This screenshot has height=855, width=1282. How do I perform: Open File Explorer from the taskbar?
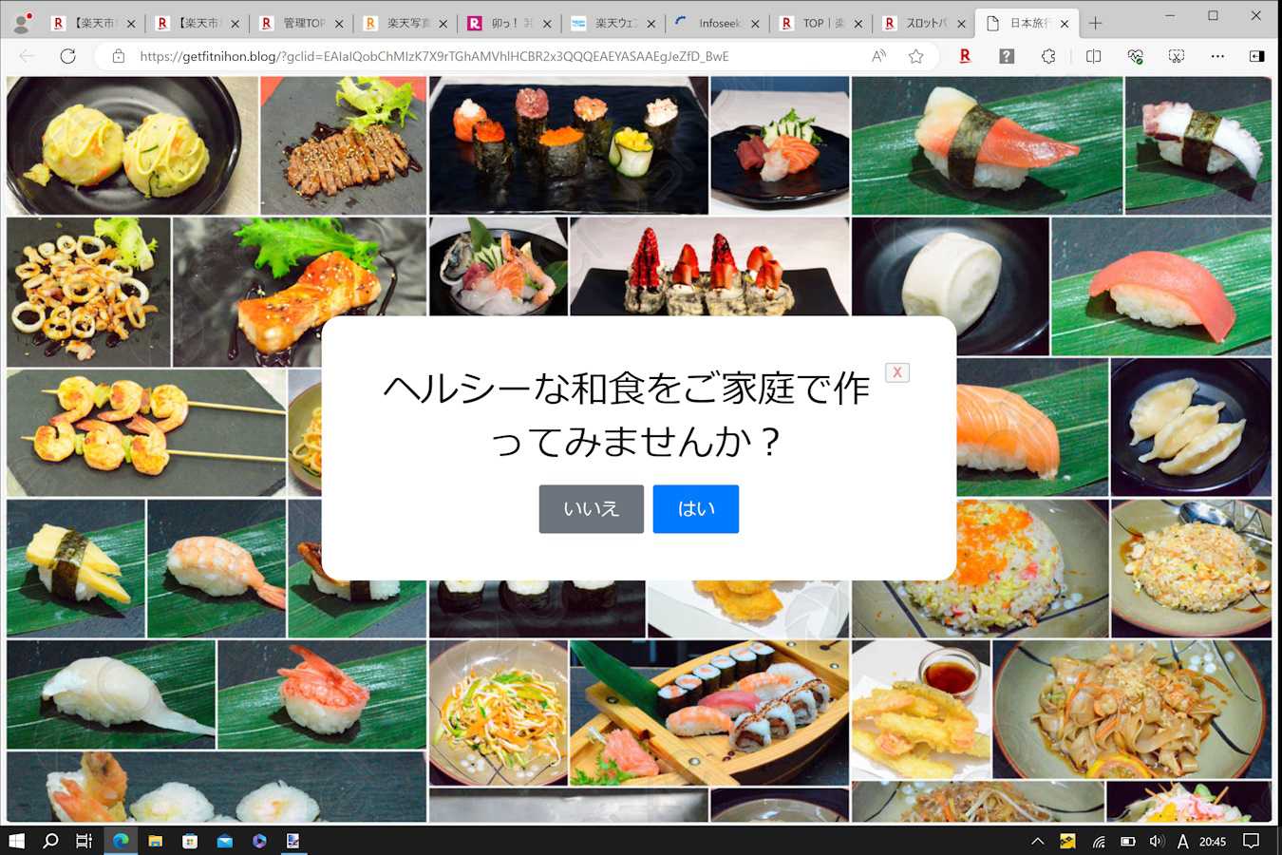pyautogui.click(x=155, y=841)
